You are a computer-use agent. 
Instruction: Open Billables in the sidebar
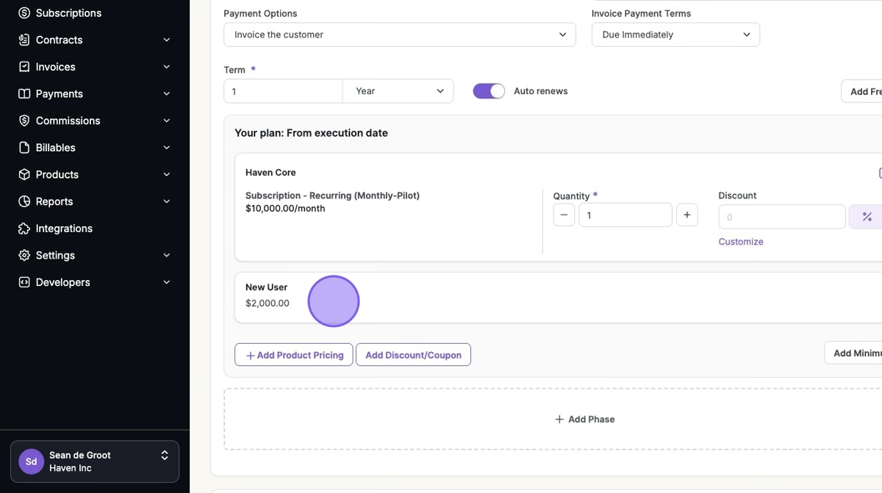pyautogui.click(x=55, y=148)
